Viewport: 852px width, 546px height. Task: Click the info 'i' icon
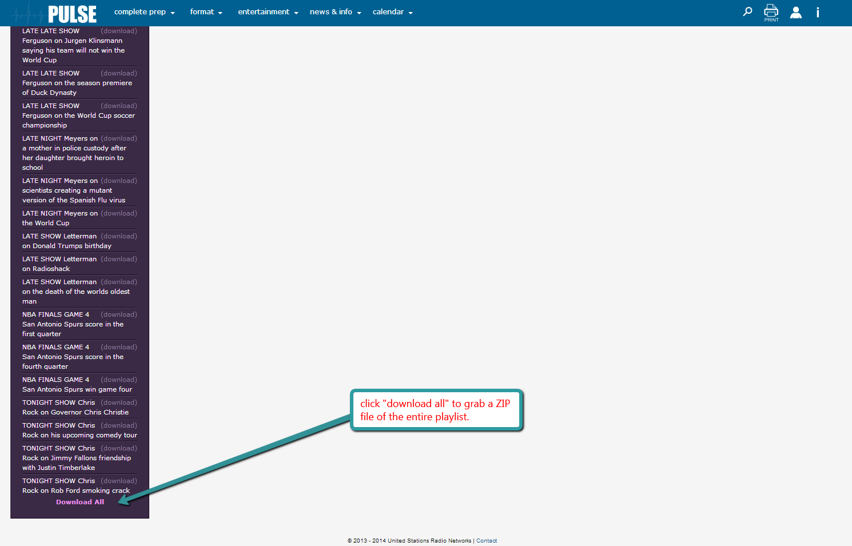tap(818, 12)
